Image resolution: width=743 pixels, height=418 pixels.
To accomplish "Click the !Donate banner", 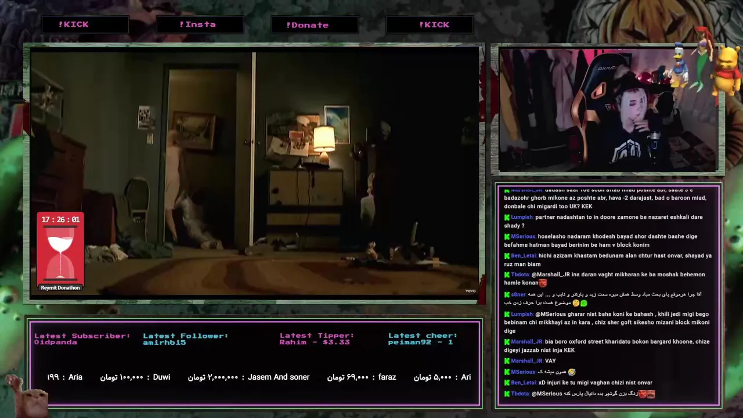I will click(315, 25).
